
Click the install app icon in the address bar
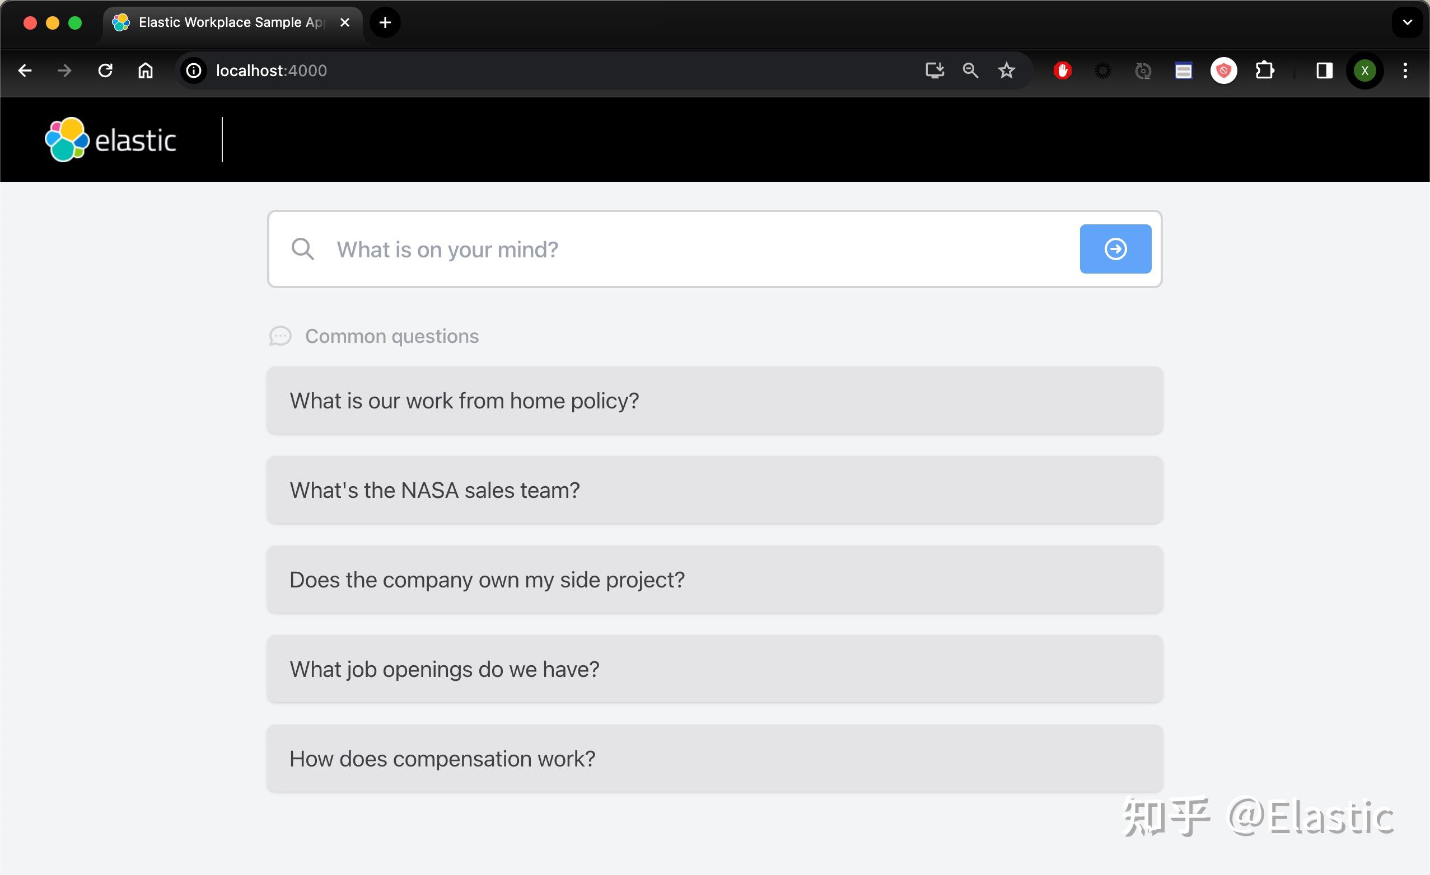click(x=934, y=70)
